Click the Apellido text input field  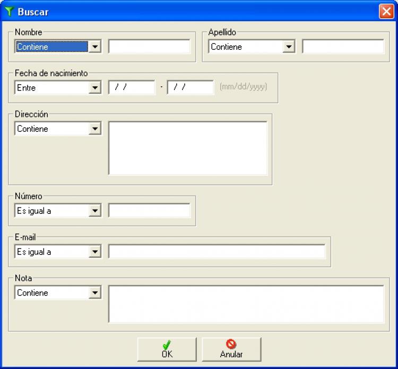[343, 47]
